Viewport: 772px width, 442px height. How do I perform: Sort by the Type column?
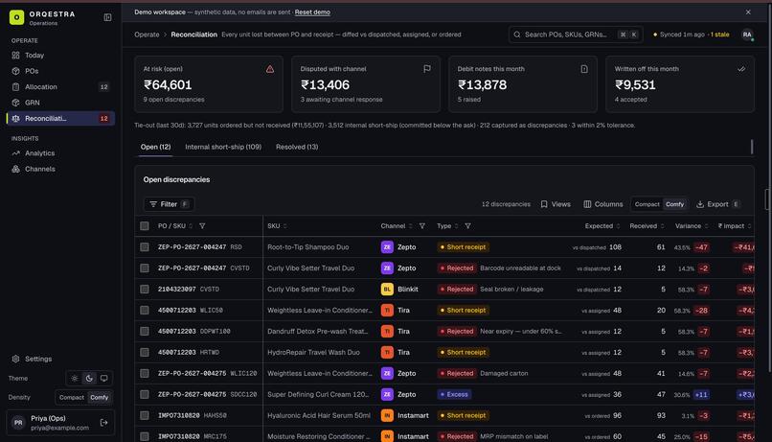(x=447, y=225)
